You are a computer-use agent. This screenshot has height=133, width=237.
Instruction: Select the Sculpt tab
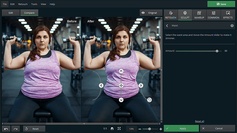coord(185,15)
